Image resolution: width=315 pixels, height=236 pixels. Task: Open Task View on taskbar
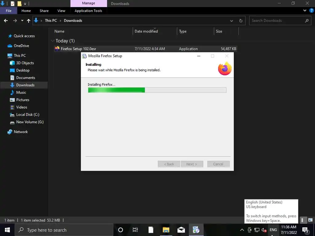[x=135, y=230]
